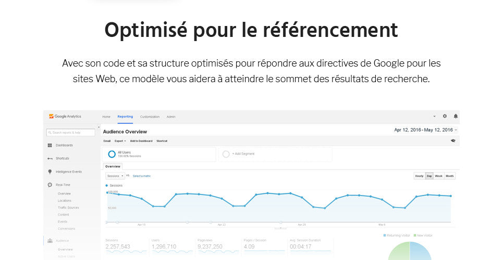The image size is (503, 260).
Task: Switch to the Reporting tab
Action: [x=125, y=116]
